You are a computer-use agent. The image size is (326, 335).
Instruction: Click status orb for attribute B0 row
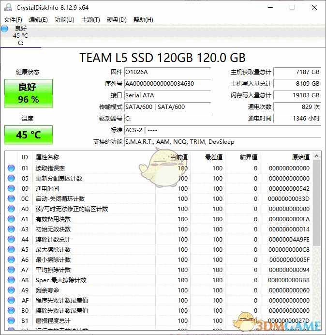[x=11, y=310]
